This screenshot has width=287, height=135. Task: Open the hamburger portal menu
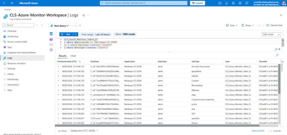(12, 3)
